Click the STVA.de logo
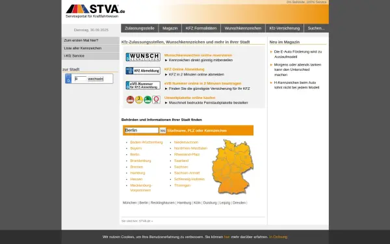 (x=96, y=11)
